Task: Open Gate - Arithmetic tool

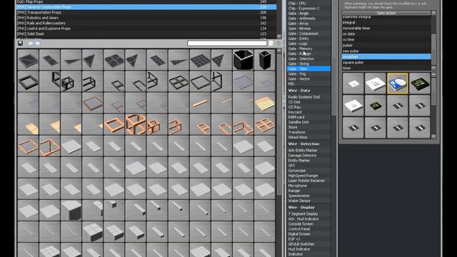Action: click(x=308, y=19)
